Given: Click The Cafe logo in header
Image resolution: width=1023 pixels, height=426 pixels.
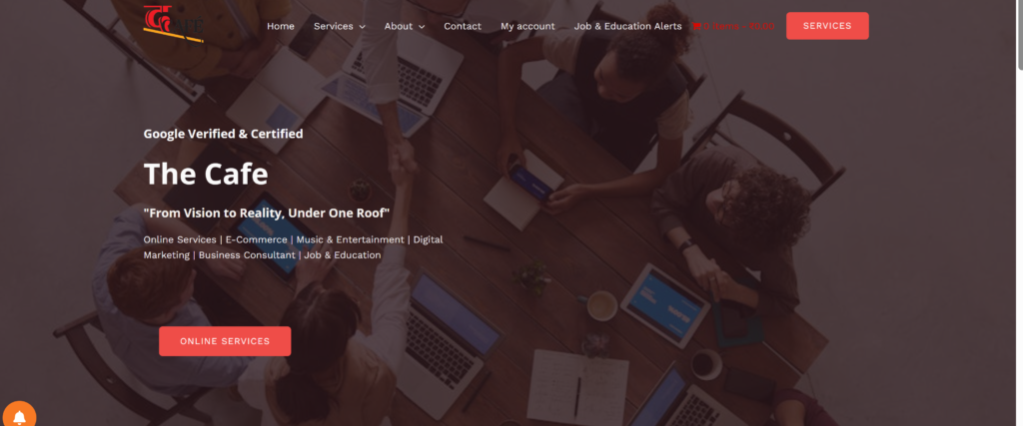Looking at the screenshot, I should (174, 24).
